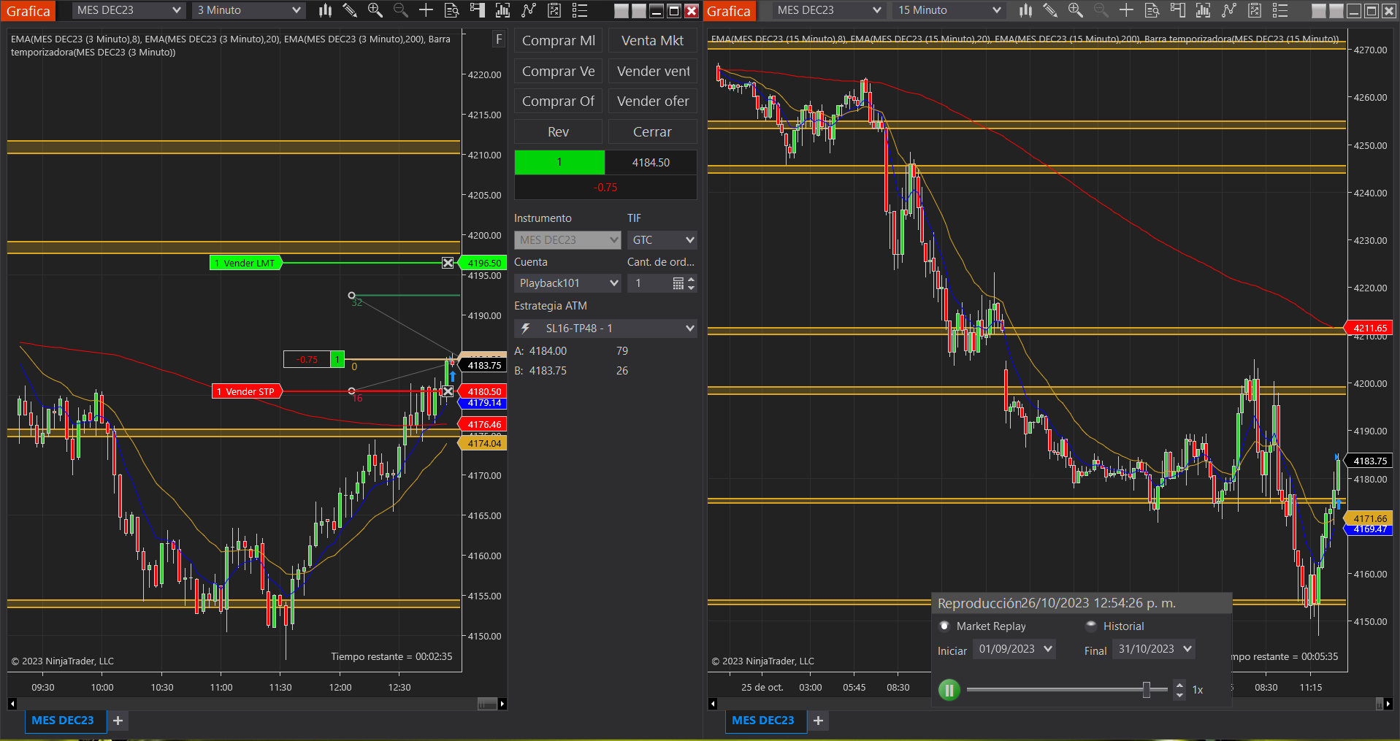Viewport: 1400px width, 741px height.
Task: Click the Comprar Of buy bid button
Action: 559,101
